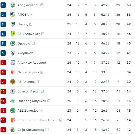This screenshot has height=134, width=135.
Task: Open the Οθέλλος Αθηαίνου team link
Action: [x=32, y=101]
